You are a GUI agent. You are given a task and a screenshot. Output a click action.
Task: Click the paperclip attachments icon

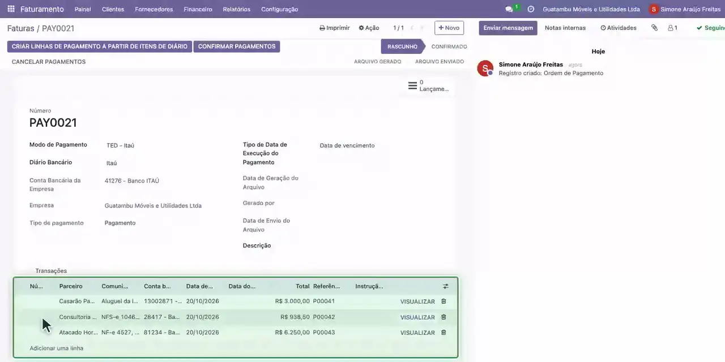click(655, 28)
